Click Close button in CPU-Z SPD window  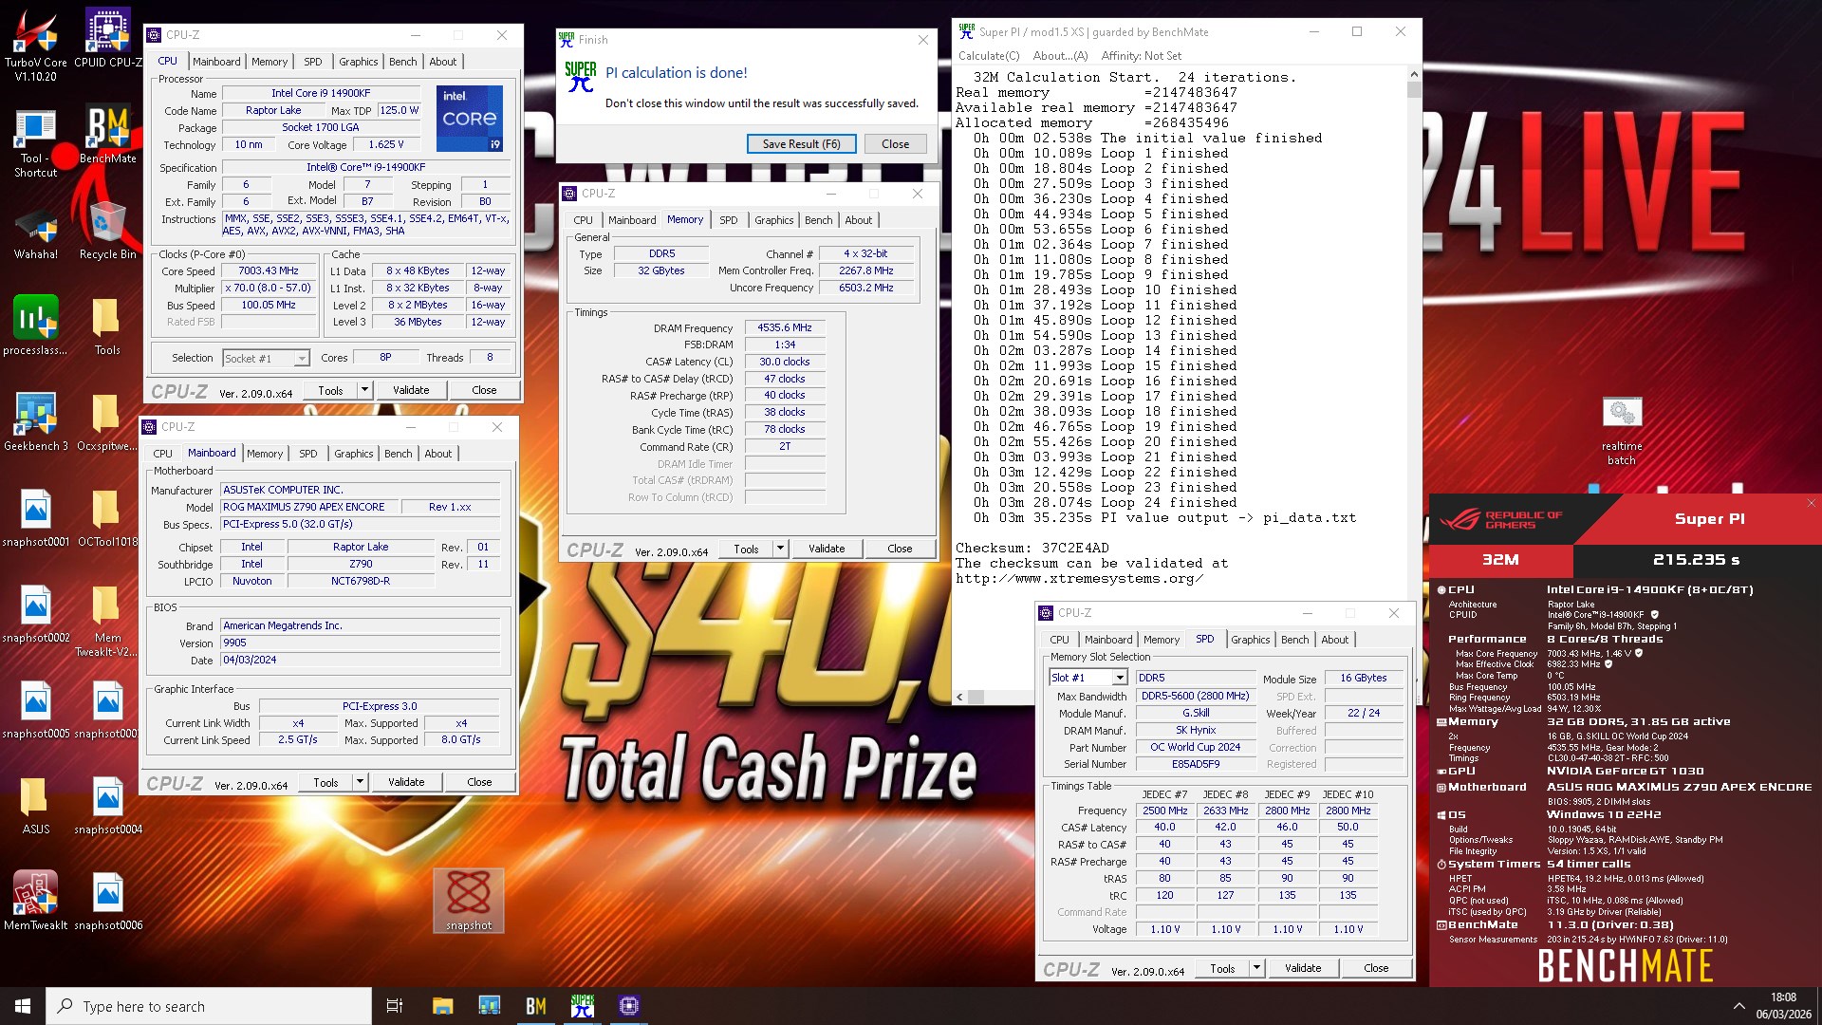coord(1376,968)
